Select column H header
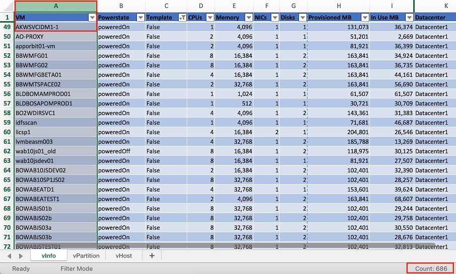 (x=339, y=6)
